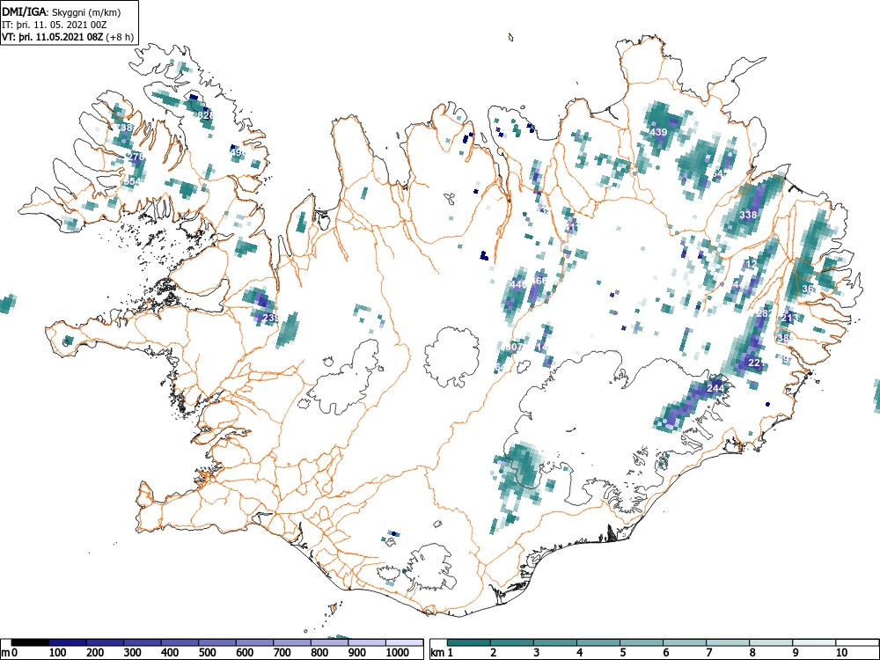The width and height of the screenshot is (880, 660).
Task: Click the 'm' unit label on the meter legend
Action: coord(5,653)
